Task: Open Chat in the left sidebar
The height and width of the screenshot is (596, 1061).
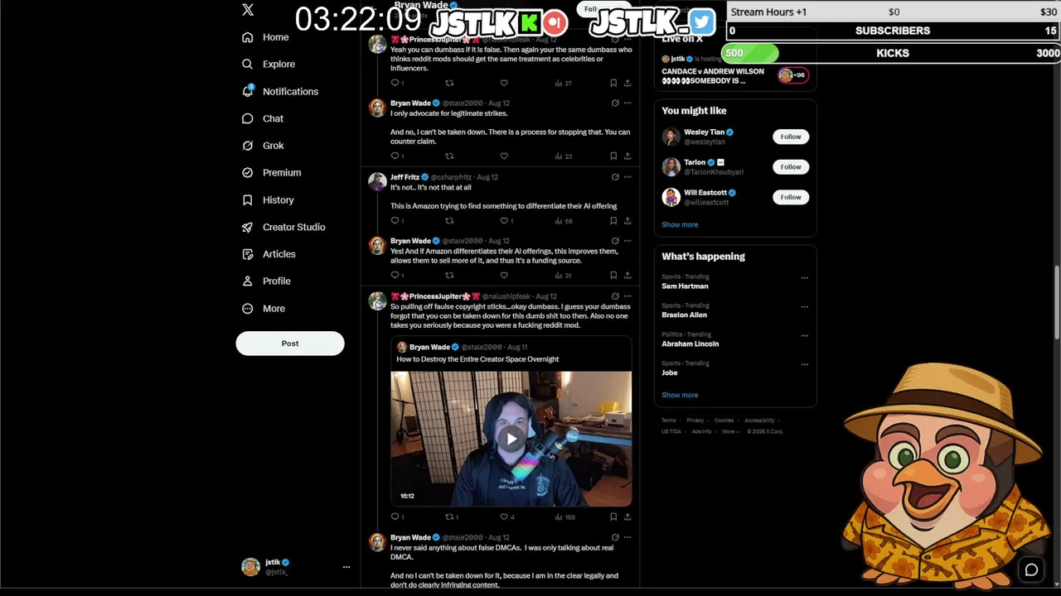Action: (x=262, y=119)
